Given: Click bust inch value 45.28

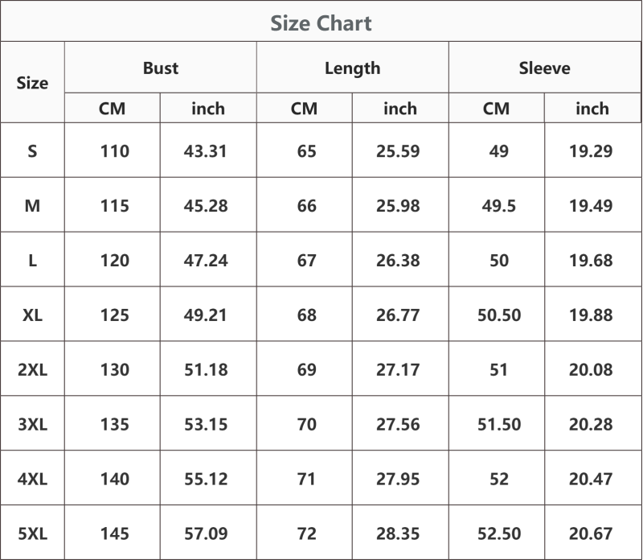Looking at the screenshot, I should [206, 206].
